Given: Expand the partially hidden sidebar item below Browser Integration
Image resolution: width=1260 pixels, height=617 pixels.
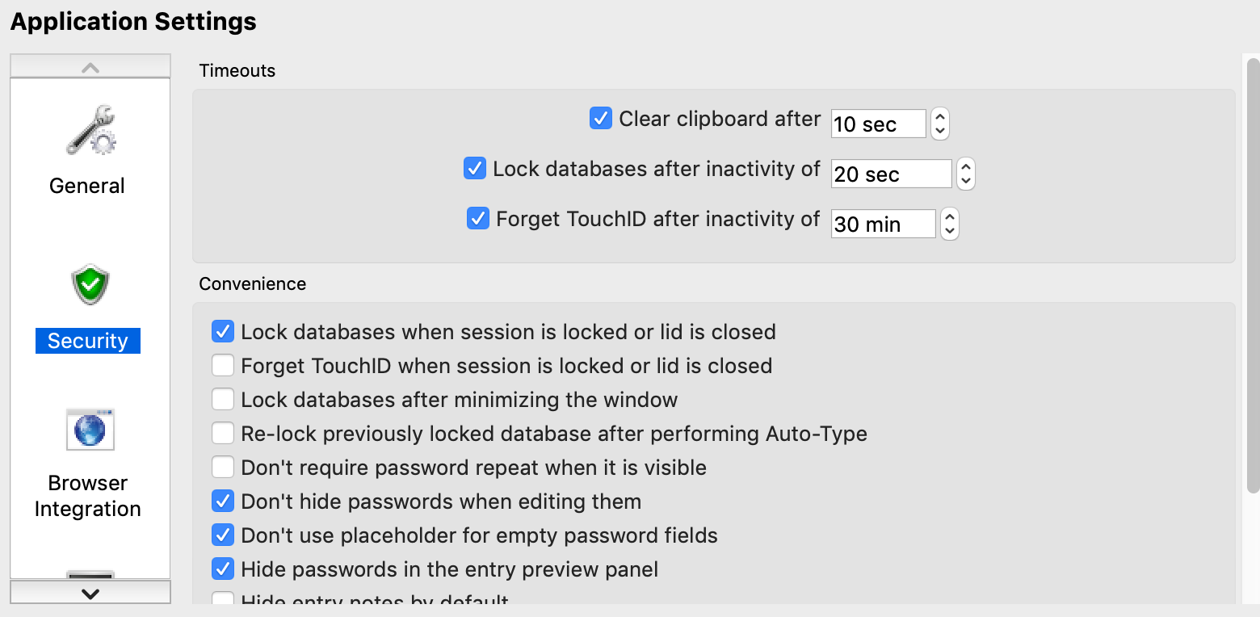Looking at the screenshot, I should [89, 575].
